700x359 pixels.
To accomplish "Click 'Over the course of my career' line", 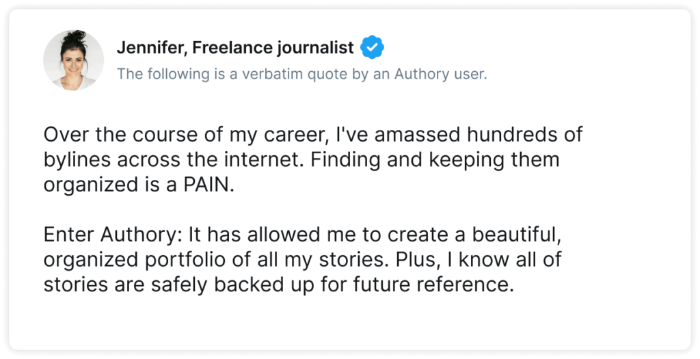I will [x=186, y=135].
